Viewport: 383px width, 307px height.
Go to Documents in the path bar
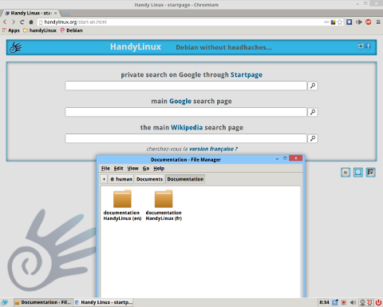[149, 179]
